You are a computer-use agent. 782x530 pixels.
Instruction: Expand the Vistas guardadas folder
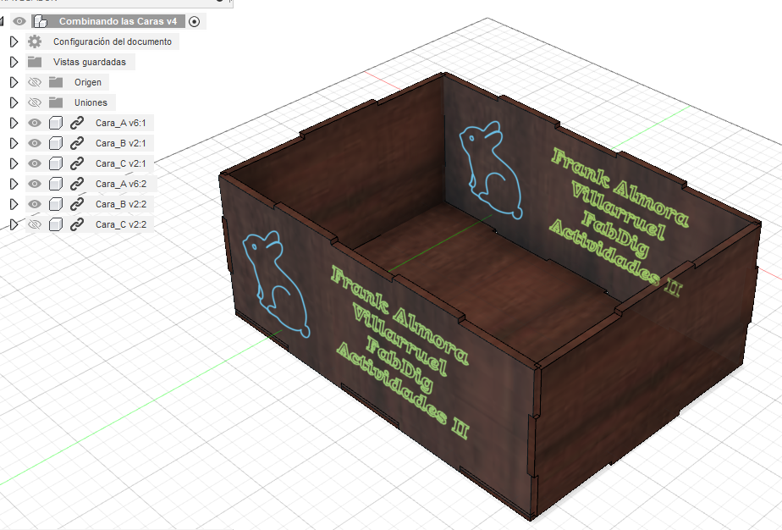(14, 62)
